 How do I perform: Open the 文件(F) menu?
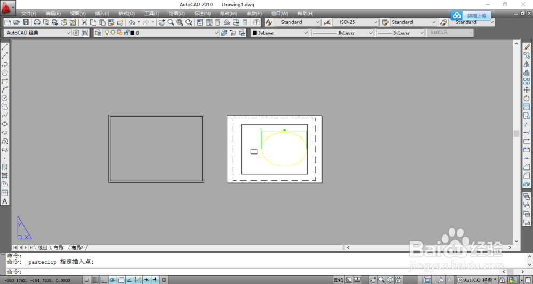click(x=29, y=14)
